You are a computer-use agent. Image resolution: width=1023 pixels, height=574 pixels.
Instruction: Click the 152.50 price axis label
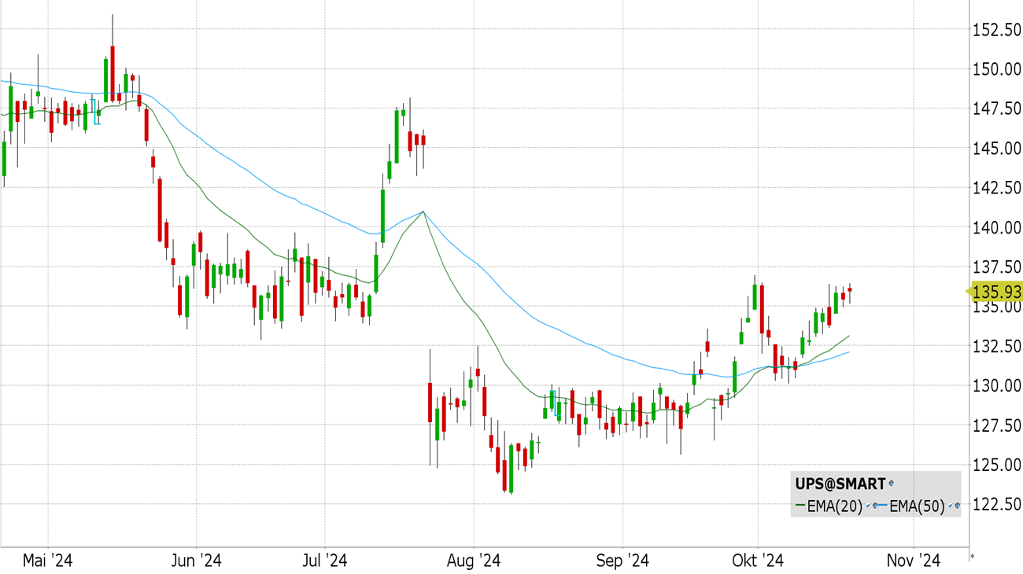[x=997, y=30]
